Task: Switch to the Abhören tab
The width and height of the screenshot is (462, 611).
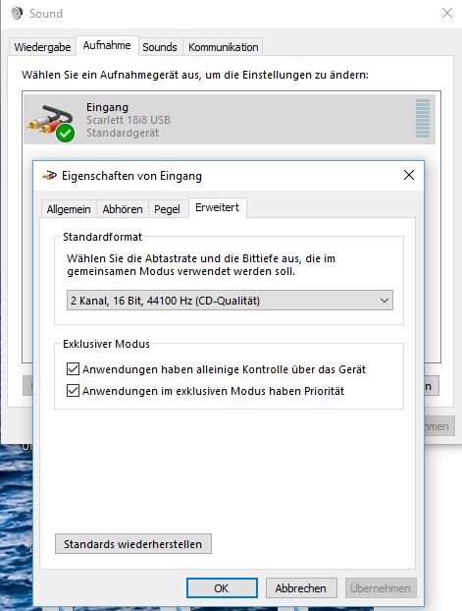Action: pyautogui.click(x=123, y=209)
